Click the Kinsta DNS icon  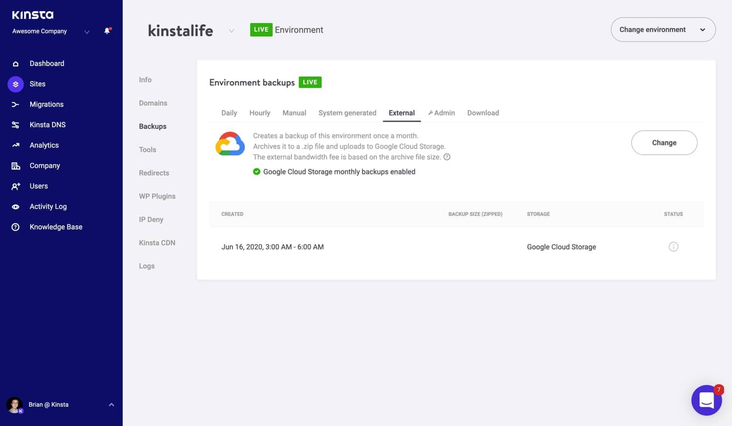(16, 125)
